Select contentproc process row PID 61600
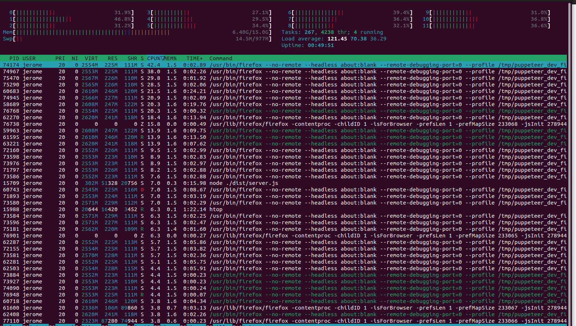Image resolution: width=576 pixels, height=326 pixels. 283,308
